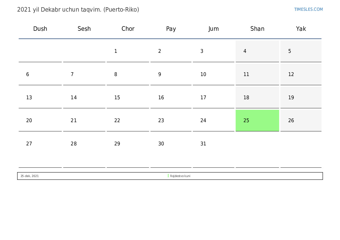This screenshot has height=240, width=340.
Task: Open the TIMESLES.COM link
Action: 308,9
